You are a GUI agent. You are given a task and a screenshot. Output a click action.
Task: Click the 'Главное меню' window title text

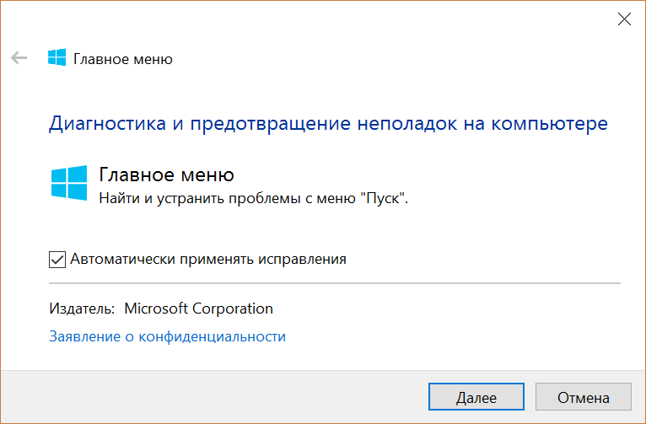[x=123, y=59]
